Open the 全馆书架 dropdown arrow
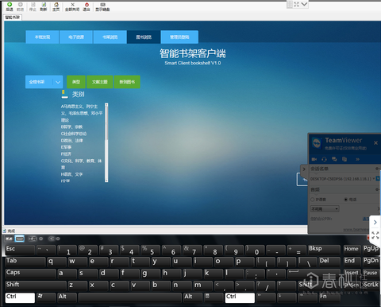Screen dimensions: 381x307 (58, 82)
